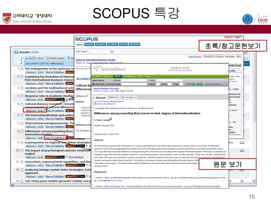Select the Browse menu in ScienceDirect
This screenshot has width=271, height=203.
pyautogui.click(x=107, y=76)
